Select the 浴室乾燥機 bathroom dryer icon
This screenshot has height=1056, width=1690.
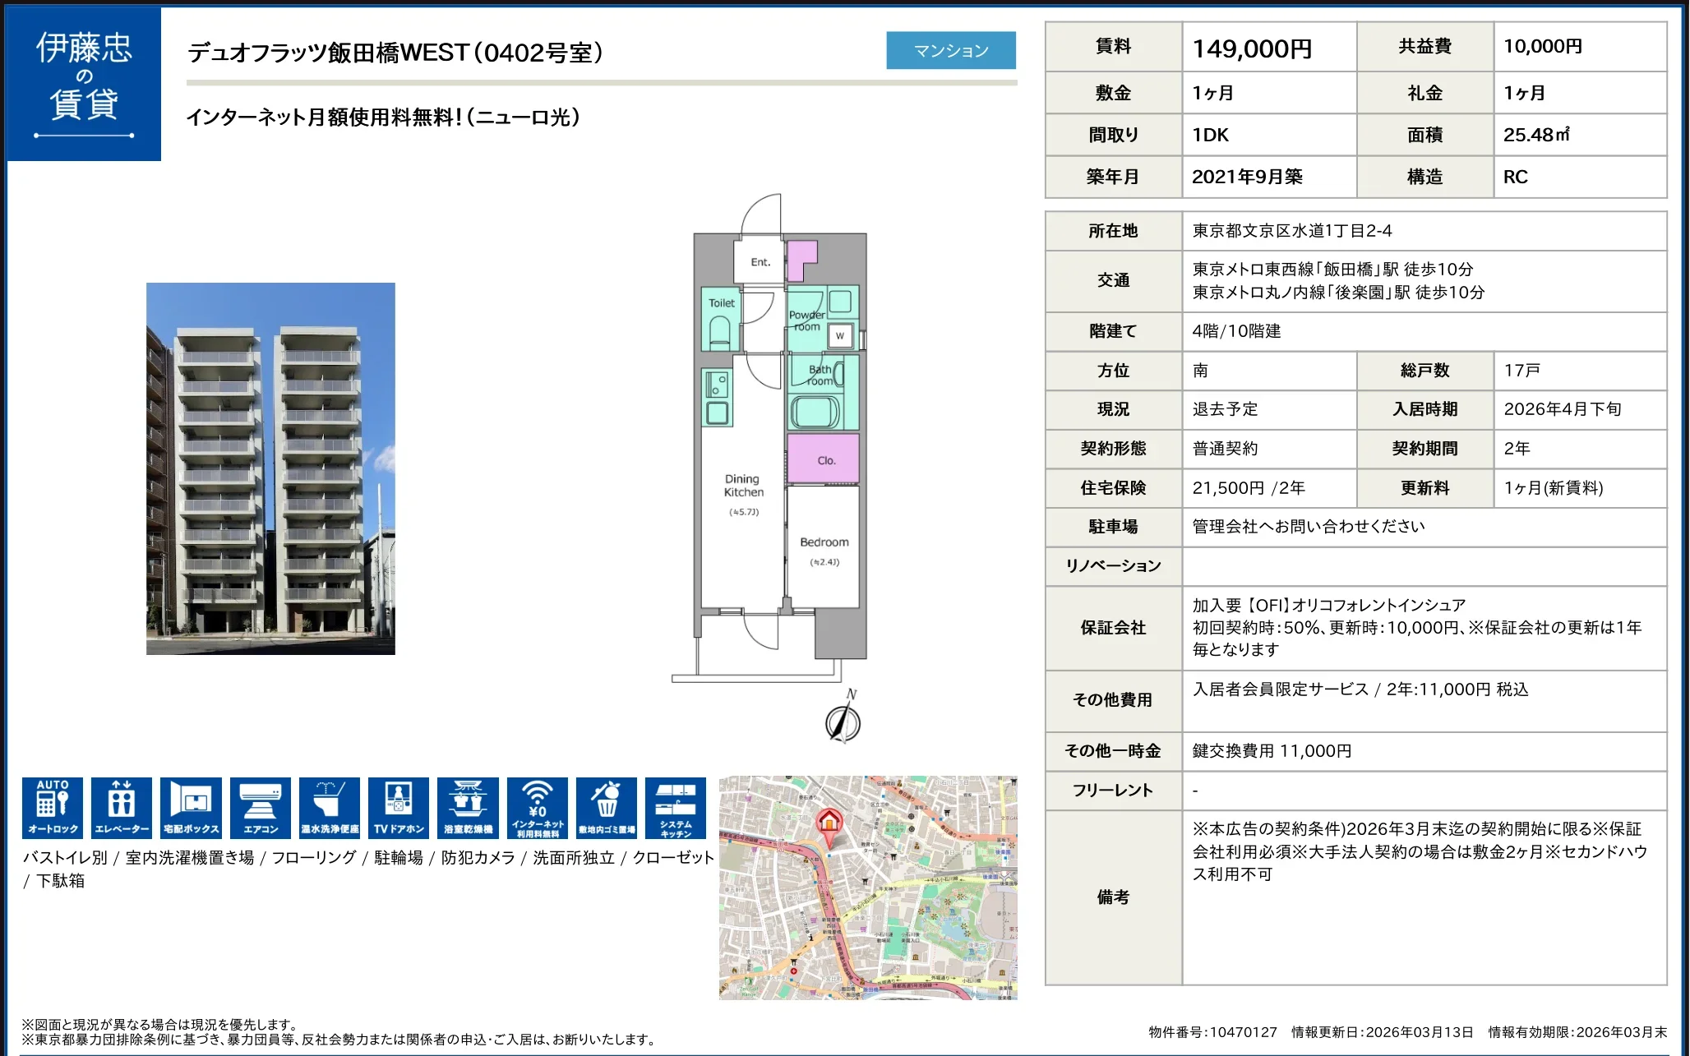click(x=468, y=808)
